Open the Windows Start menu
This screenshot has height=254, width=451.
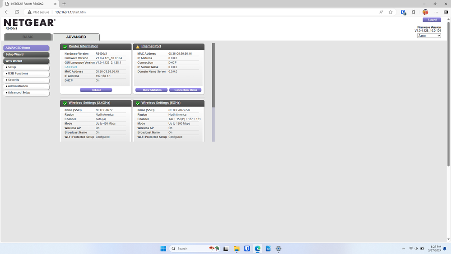pyautogui.click(x=163, y=249)
